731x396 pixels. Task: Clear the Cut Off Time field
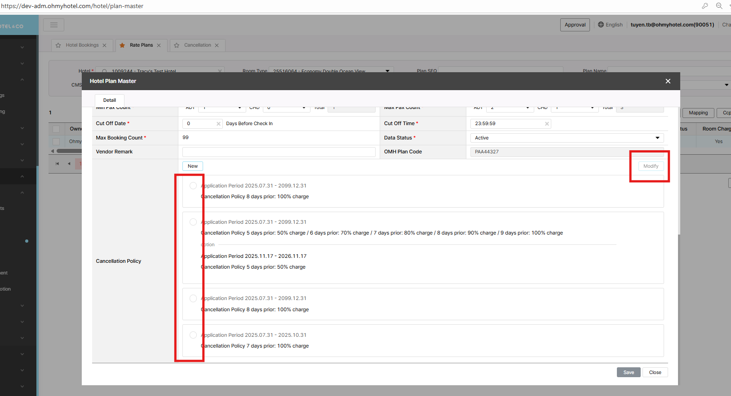tap(547, 124)
